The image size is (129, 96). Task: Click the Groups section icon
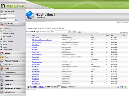[2, 53]
